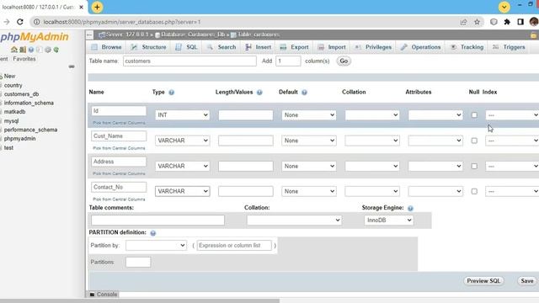Toggle Null checkbox for Cust_Name column

[x=474, y=141]
